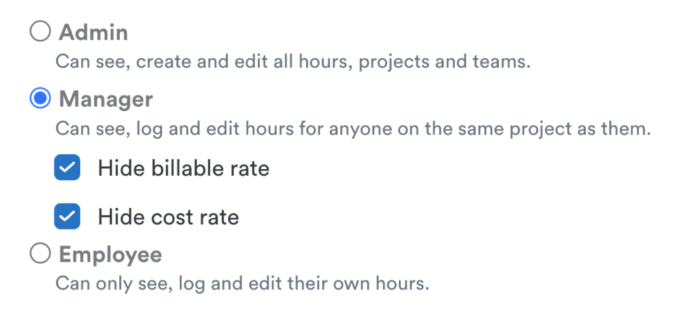Click the Manager role label
Image resolution: width=682 pixels, height=329 pixels.
106,100
